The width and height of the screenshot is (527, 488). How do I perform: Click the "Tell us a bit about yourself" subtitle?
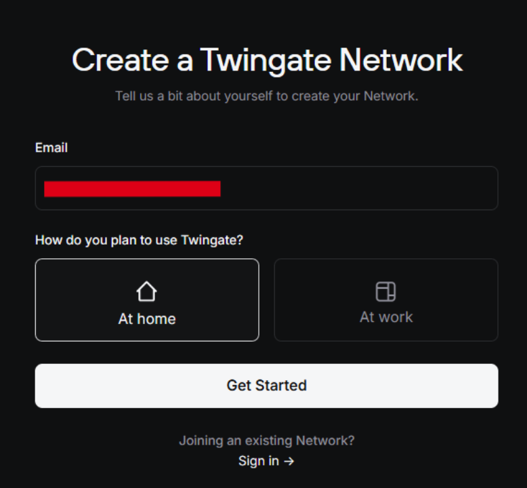267,96
